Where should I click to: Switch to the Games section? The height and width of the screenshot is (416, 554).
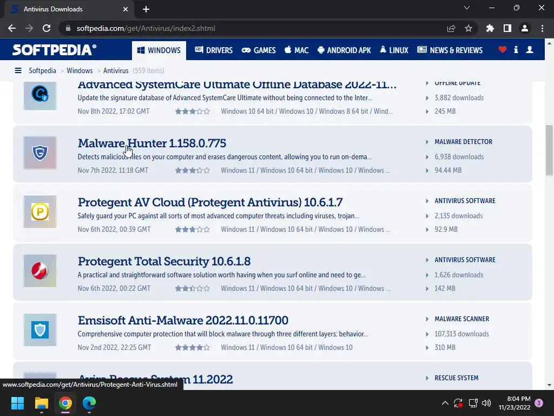(259, 50)
